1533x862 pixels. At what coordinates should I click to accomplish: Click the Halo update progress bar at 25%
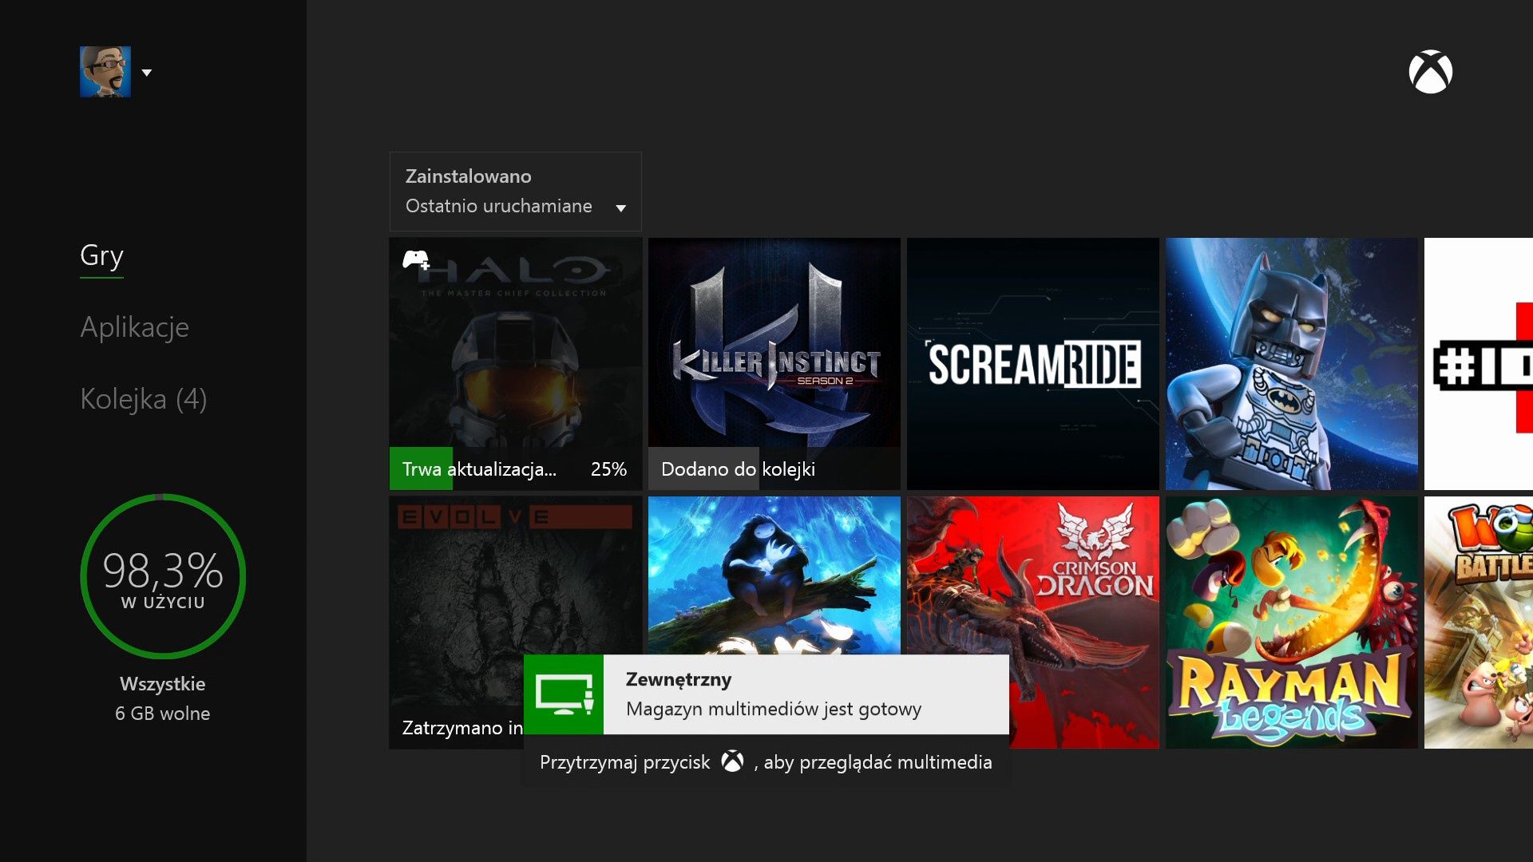click(x=515, y=469)
